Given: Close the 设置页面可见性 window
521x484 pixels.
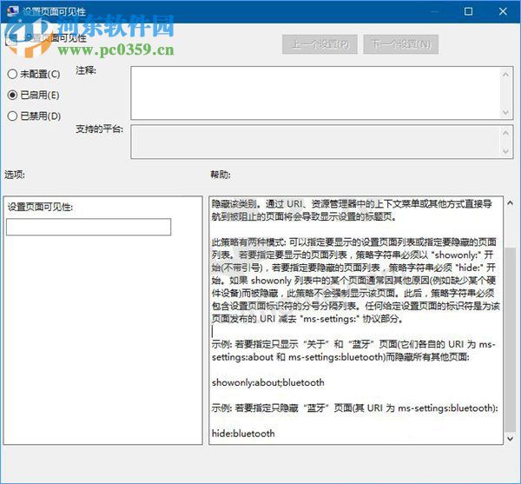Looking at the screenshot, I should (x=503, y=11).
